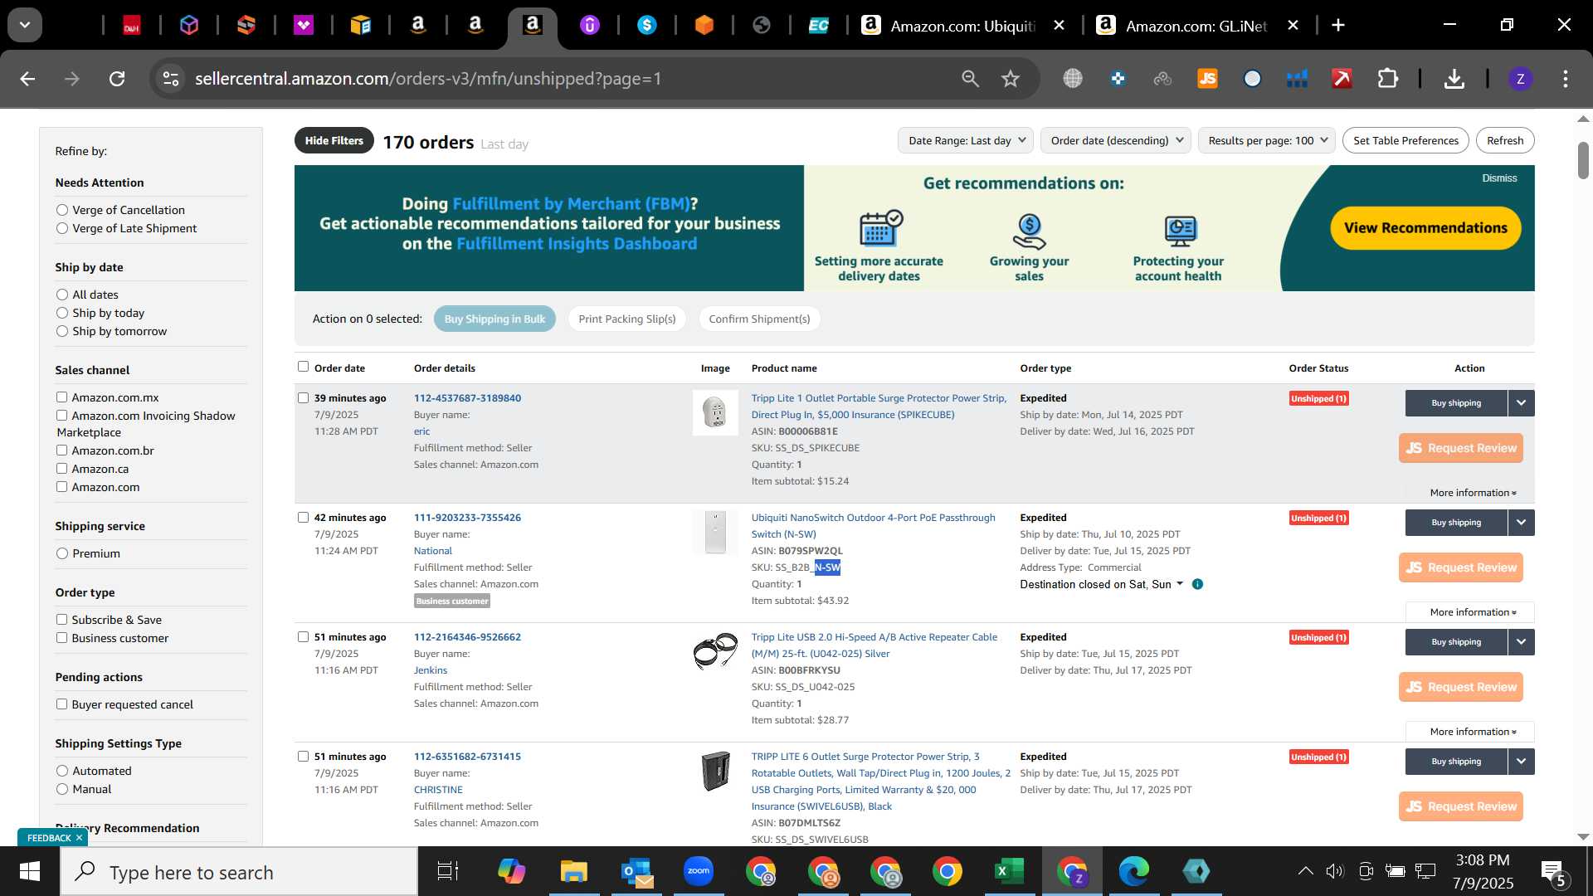Open Order date (descending) sort dropdown
Viewport: 1593px width, 896px height.
pyautogui.click(x=1115, y=140)
